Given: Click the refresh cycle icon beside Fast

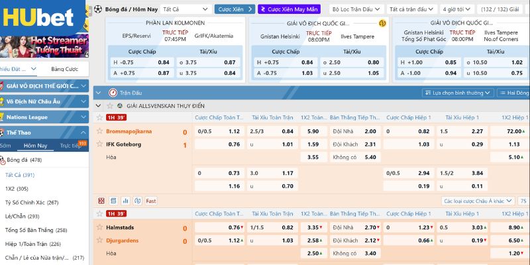Looking at the screenshot, I should [138, 201].
